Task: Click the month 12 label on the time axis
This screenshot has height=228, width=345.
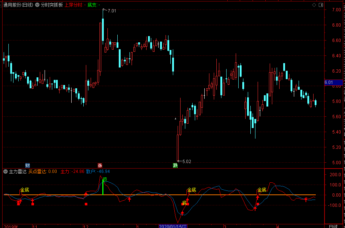Action: (x=86, y=226)
